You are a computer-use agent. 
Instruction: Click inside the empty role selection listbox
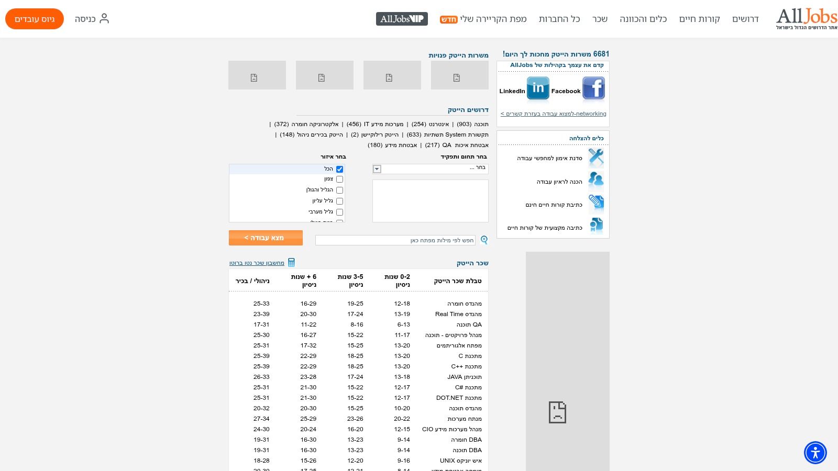[430, 201]
